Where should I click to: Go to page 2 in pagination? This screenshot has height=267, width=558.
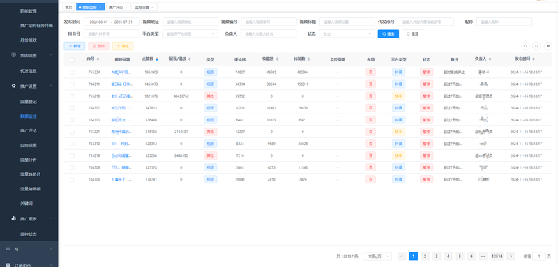click(x=425, y=256)
